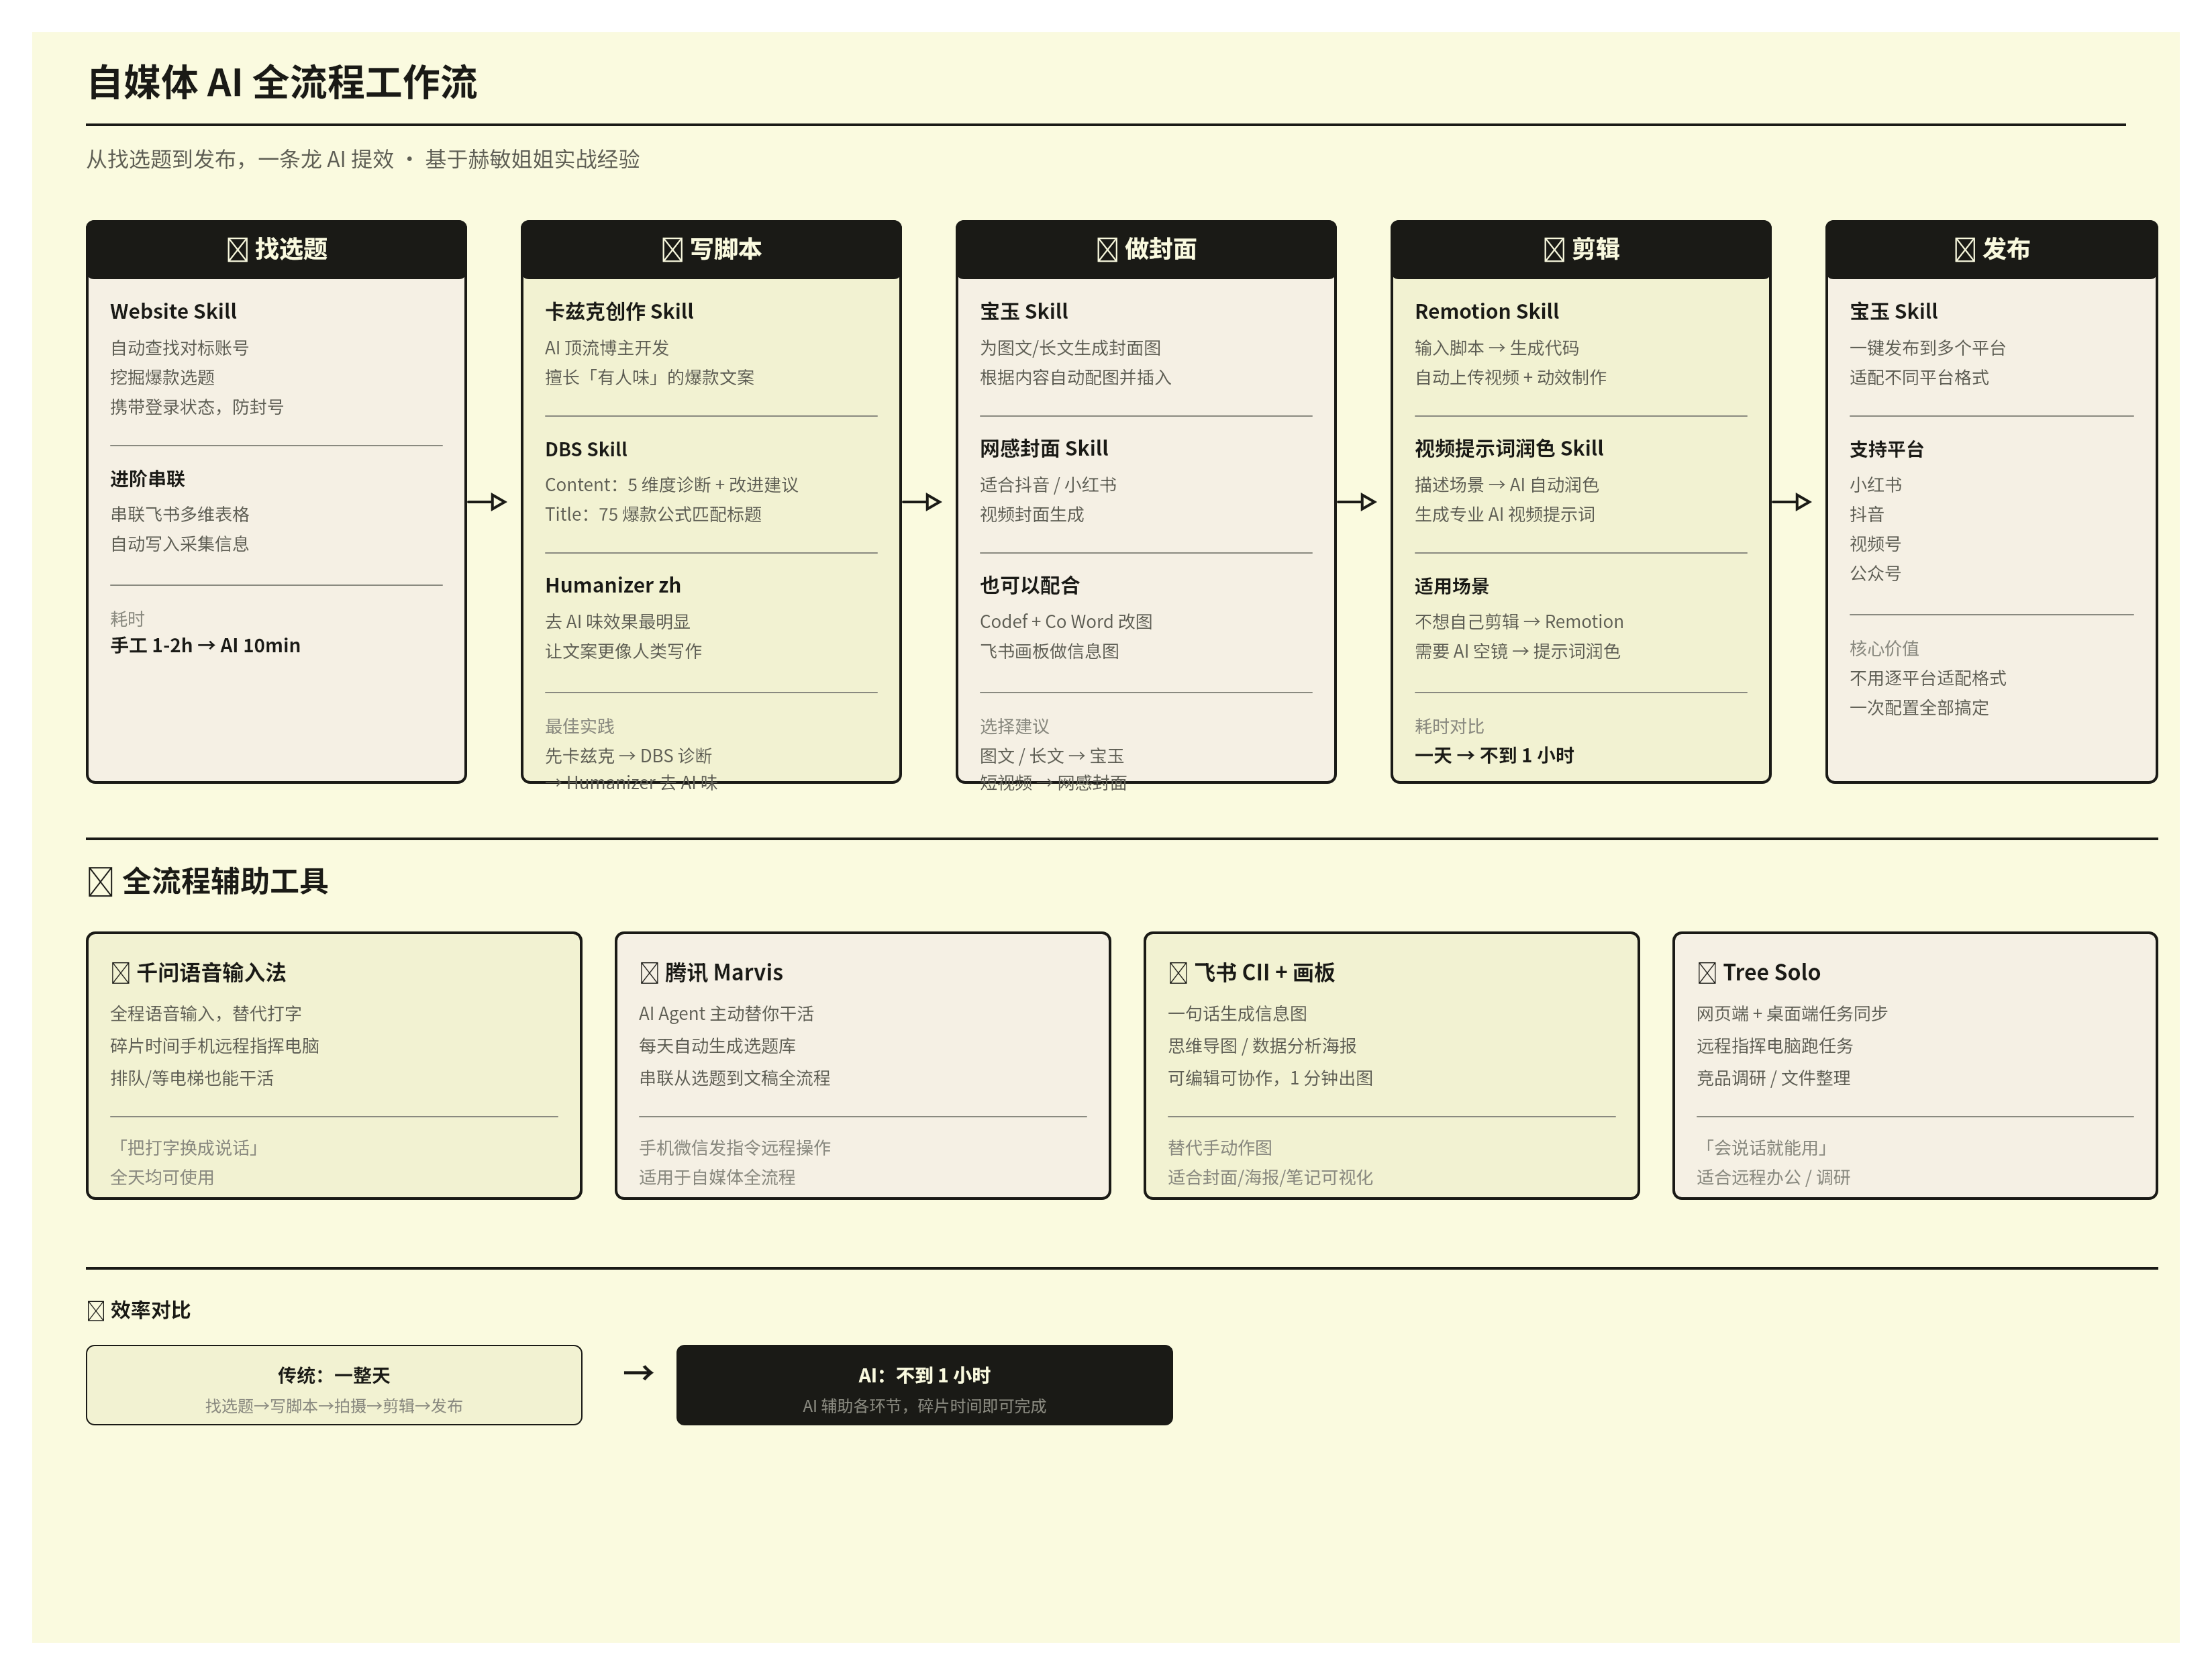
Task: Click the 自媒体 AI 全流程工作流 title
Action: tap(282, 83)
